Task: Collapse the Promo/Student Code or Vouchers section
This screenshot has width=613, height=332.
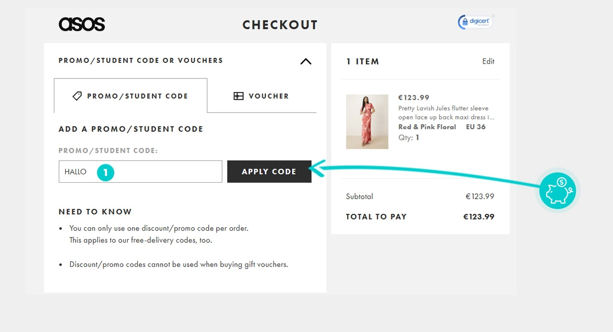Action: coord(305,62)
